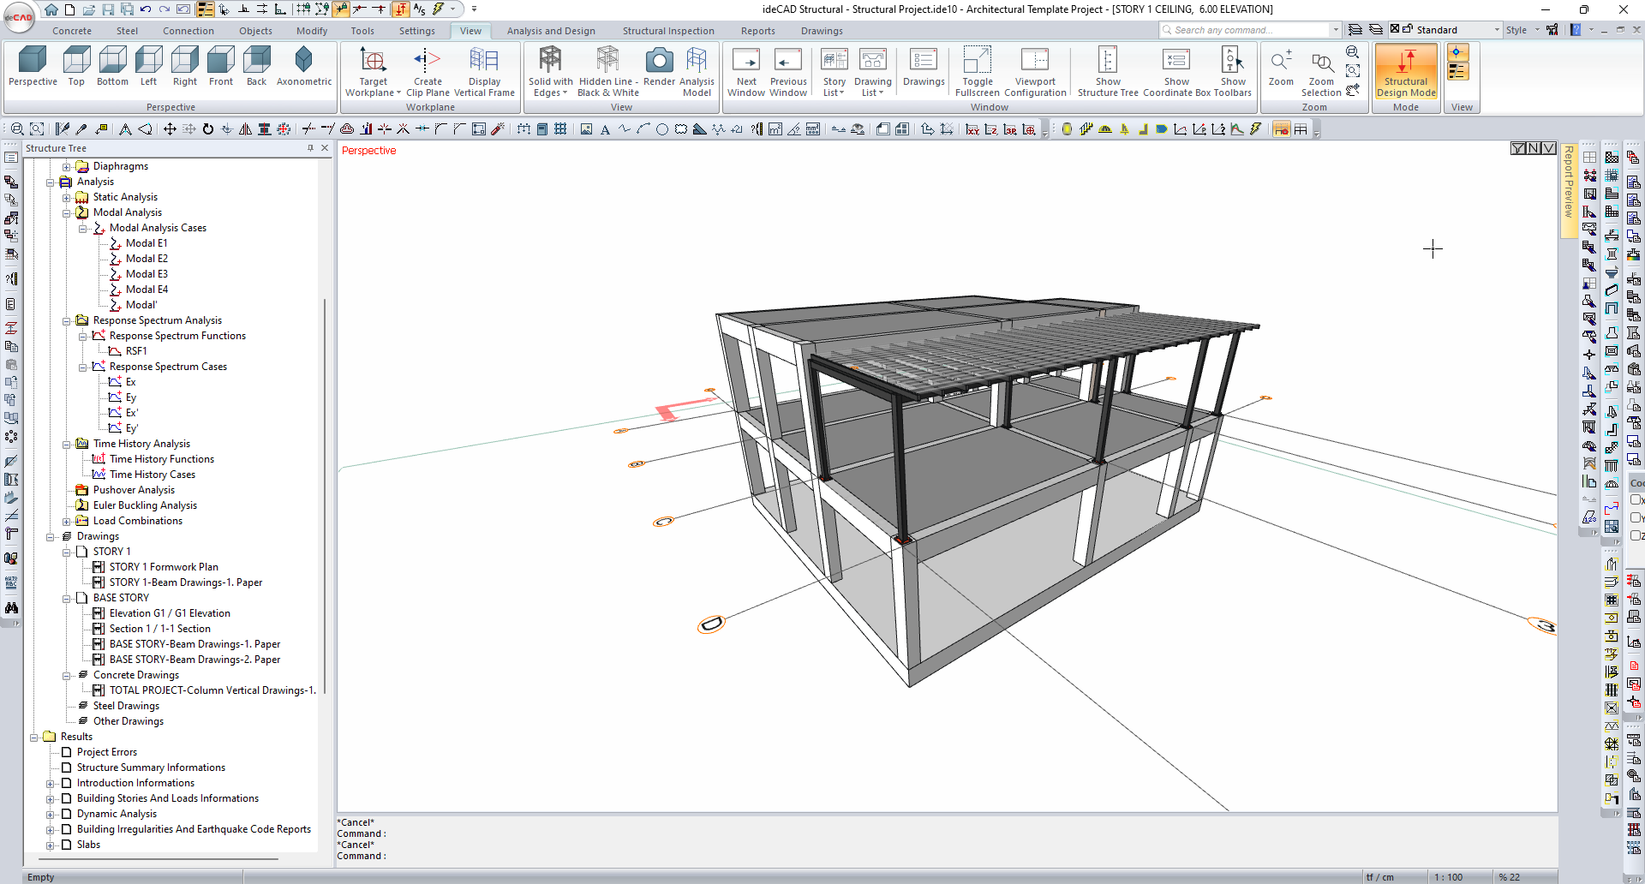This screenshot has height=884, width=1645.
Task: Check the X coordinate checkbox
Action: [1636, 500]
